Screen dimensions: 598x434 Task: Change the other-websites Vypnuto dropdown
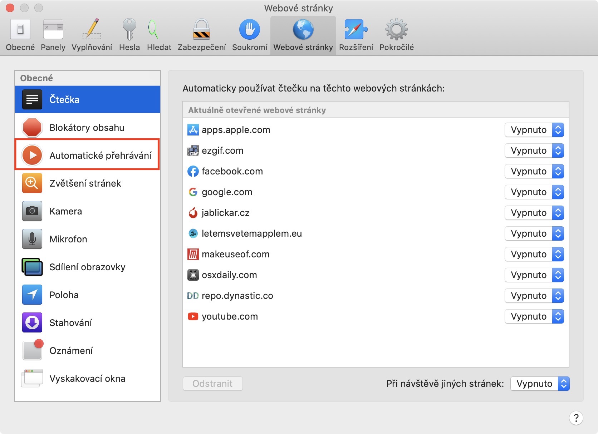click(x=540, y=384)
